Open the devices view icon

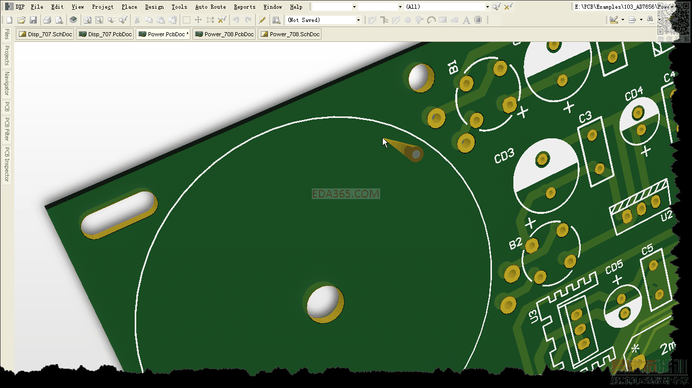[x=73, y=20]
